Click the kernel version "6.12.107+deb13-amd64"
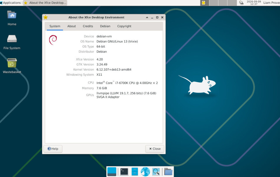Image resolution: width=280 pixels, height=177 pixels. tap(114, 70)
